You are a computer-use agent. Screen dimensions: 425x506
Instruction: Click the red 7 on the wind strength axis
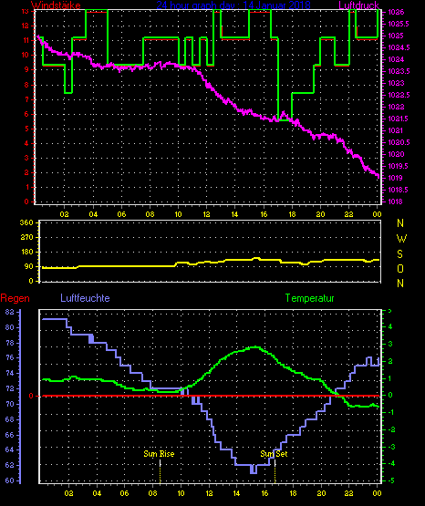(26, 99)
